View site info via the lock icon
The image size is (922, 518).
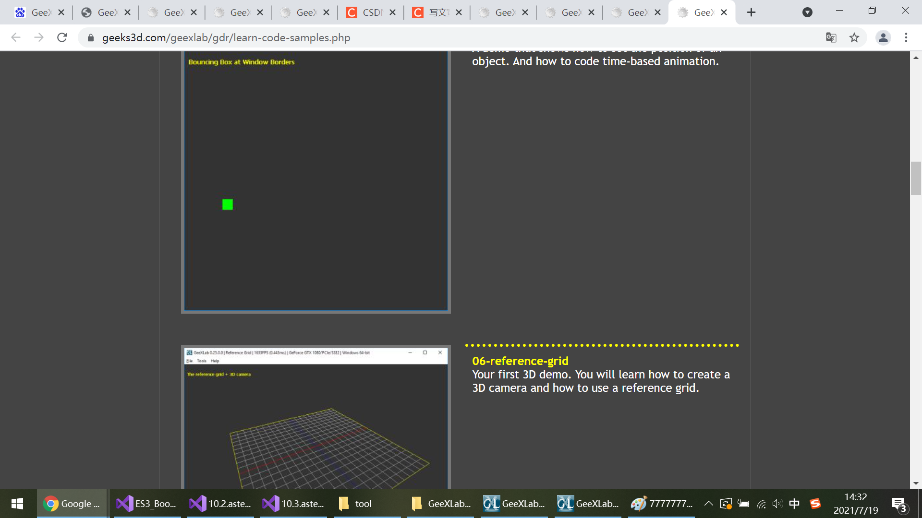pos(90,37)
